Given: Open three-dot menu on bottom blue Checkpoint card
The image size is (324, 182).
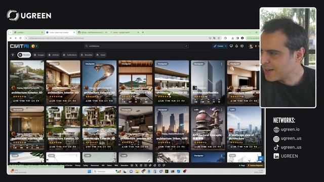Looking at the screenshot, I should [x=222, y=156].
